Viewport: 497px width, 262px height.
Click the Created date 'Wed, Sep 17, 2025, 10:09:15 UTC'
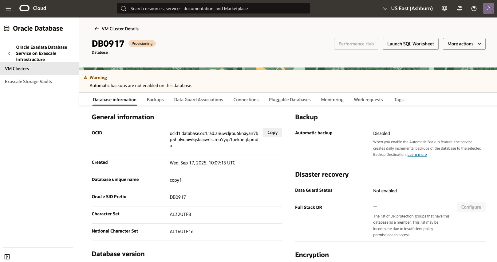[203, 163]
